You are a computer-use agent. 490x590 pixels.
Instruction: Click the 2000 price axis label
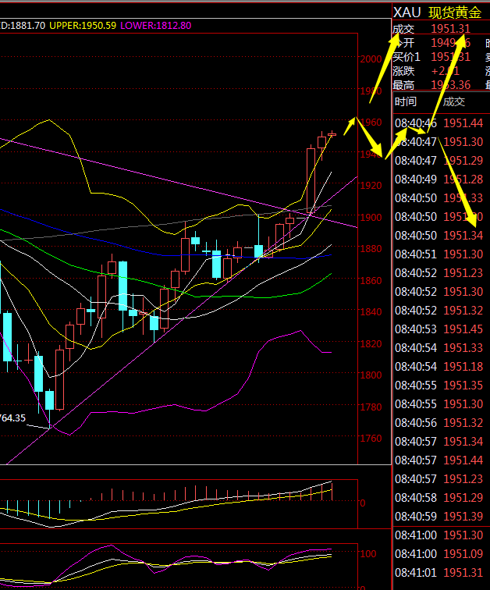pos(371,59)
